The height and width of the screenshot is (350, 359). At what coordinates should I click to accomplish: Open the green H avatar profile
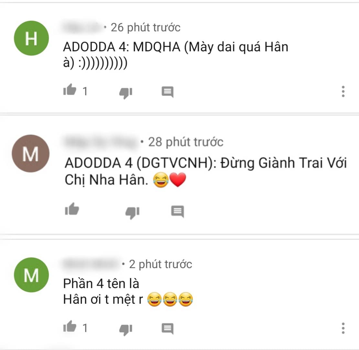pos(31,38)
